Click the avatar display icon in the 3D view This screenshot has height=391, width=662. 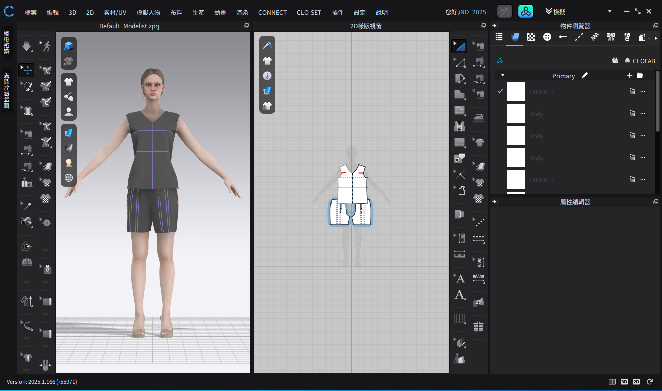coord(69,112)
